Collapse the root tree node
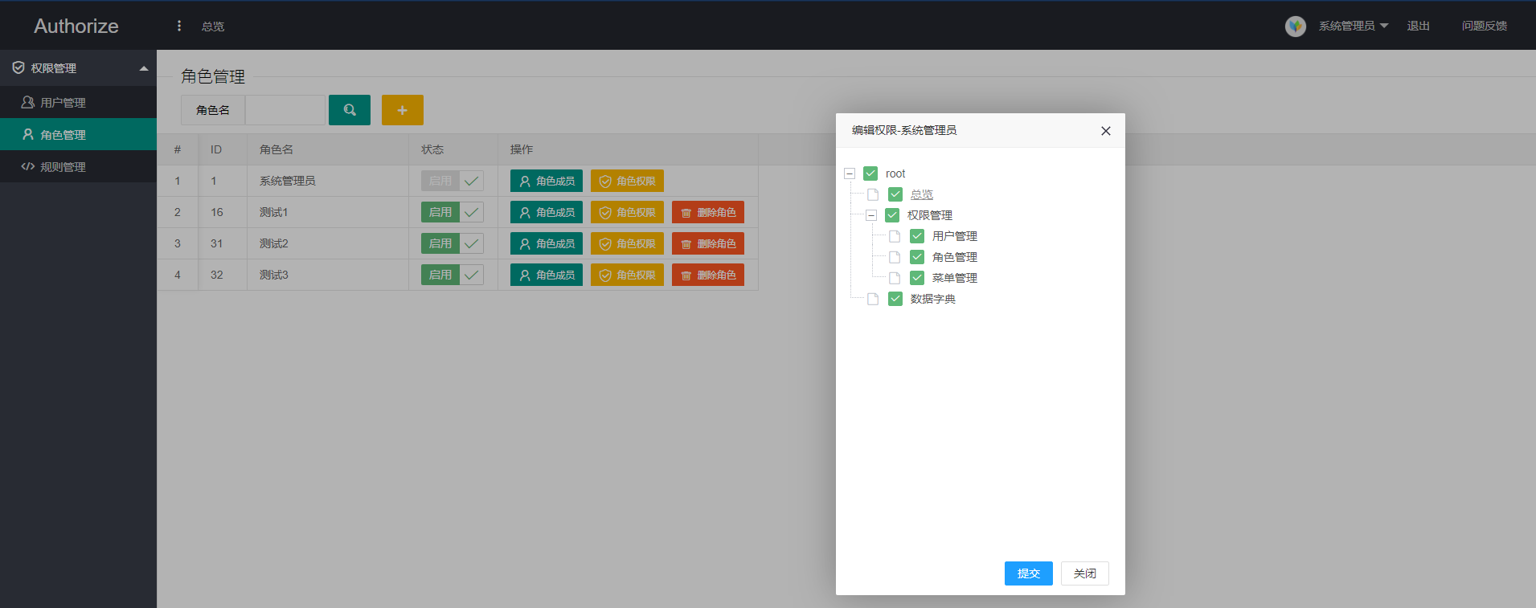Screen dimensions: 1536x608 click(850, 173)
